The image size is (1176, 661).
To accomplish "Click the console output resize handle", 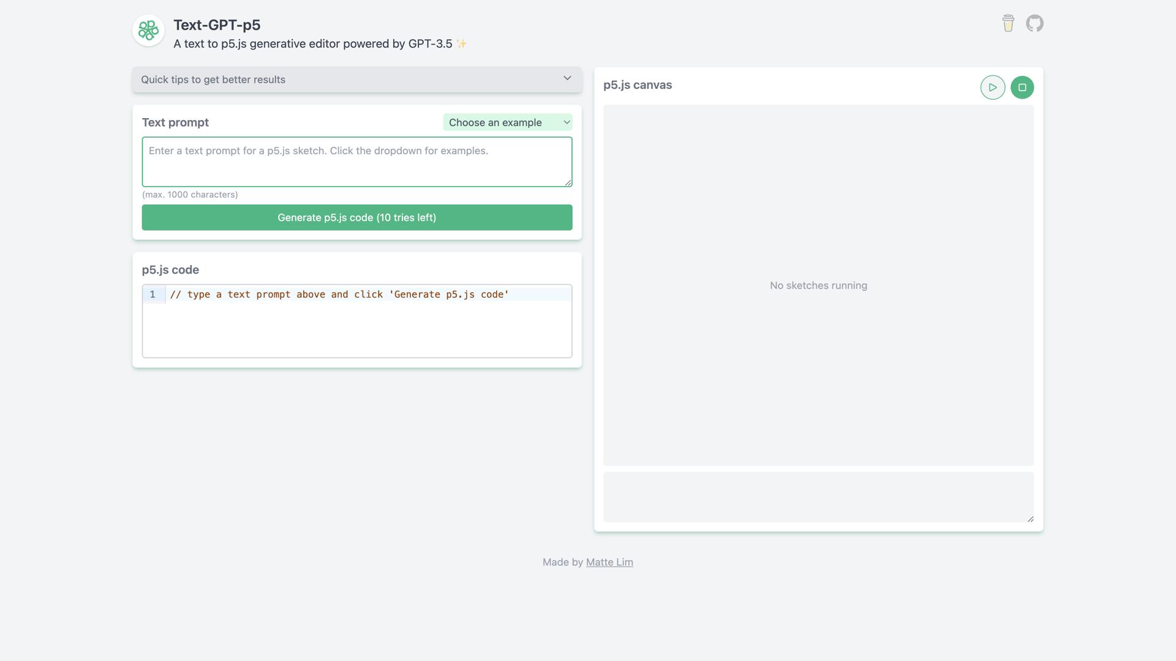I will 1030,519.
